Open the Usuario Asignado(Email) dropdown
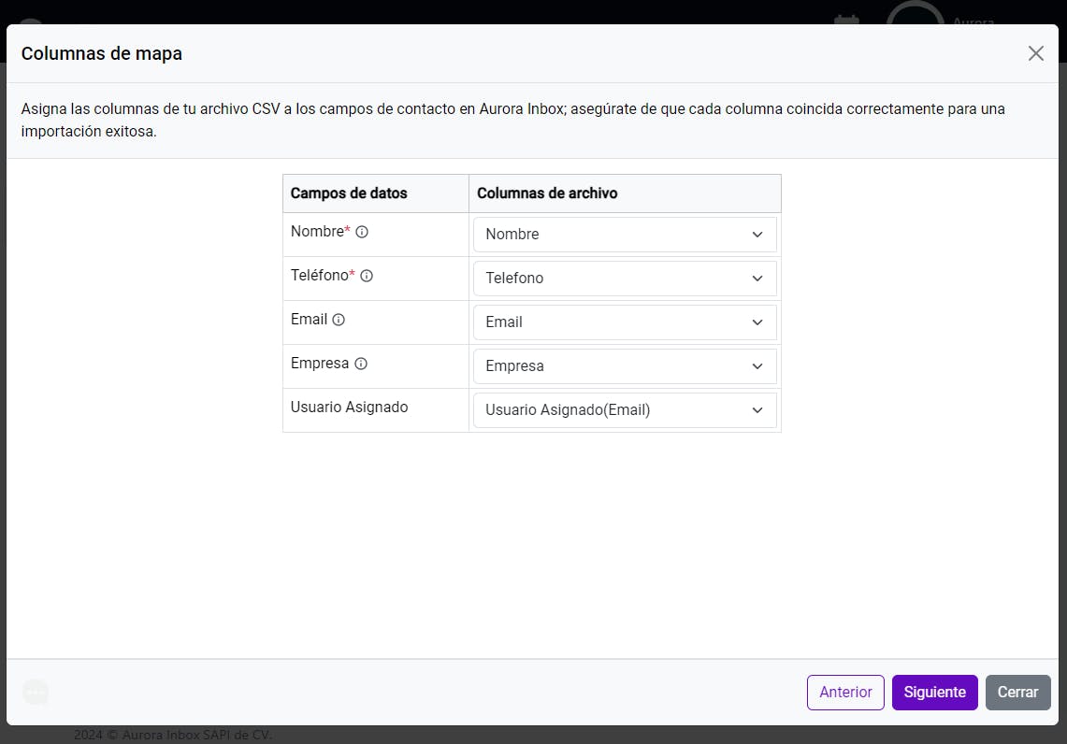 coord(625,410)
